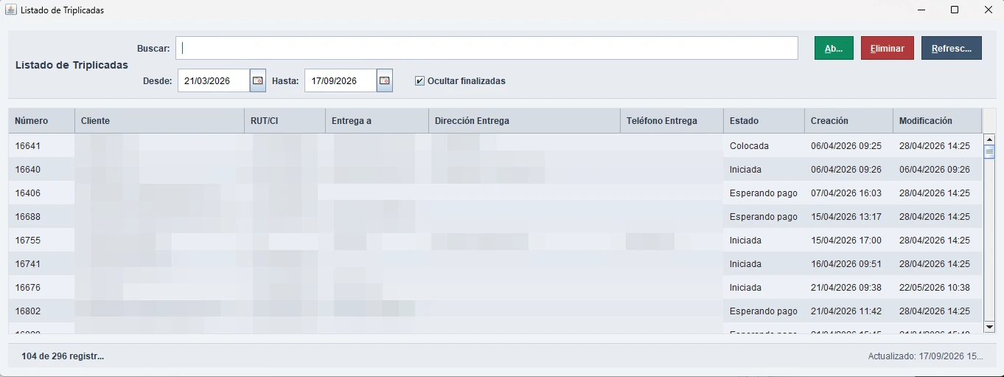Click the table scrollbar up arrow
Screen dimensions: 1004x377
pos(989,139)
